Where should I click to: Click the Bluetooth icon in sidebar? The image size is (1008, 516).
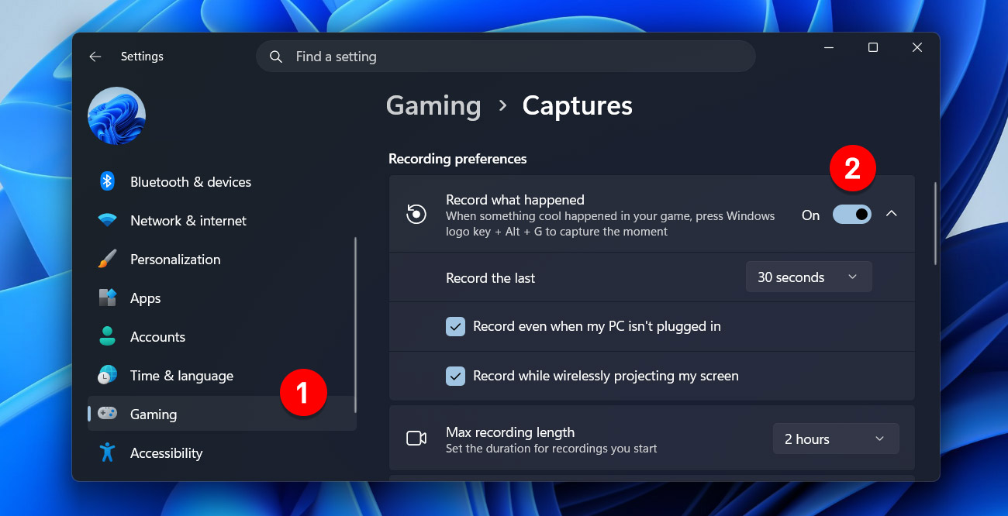click(107, 181)
